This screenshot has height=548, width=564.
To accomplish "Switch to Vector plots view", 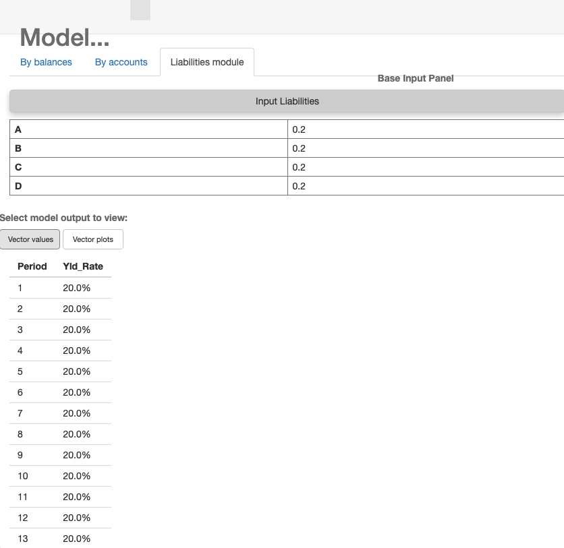I will click(92, 239).
